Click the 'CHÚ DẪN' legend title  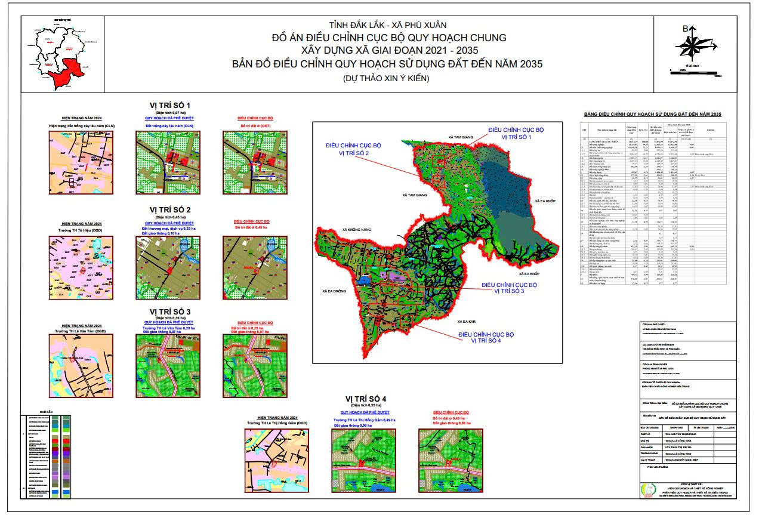pos(47,412)
